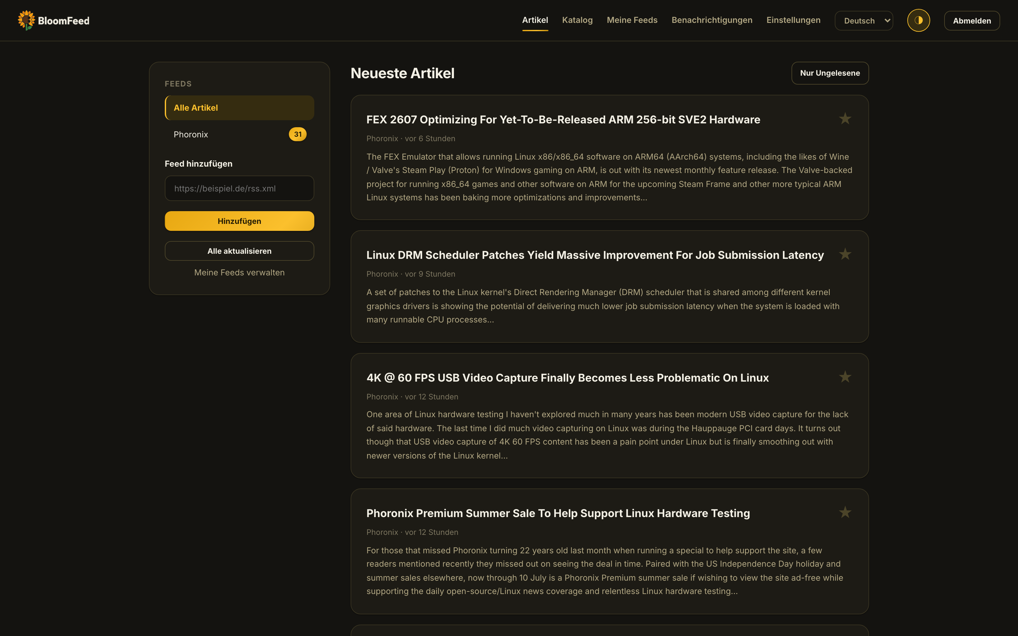Click the Hinzufügen button
This screenshot has height=636, width=1018.
point(239,221)
